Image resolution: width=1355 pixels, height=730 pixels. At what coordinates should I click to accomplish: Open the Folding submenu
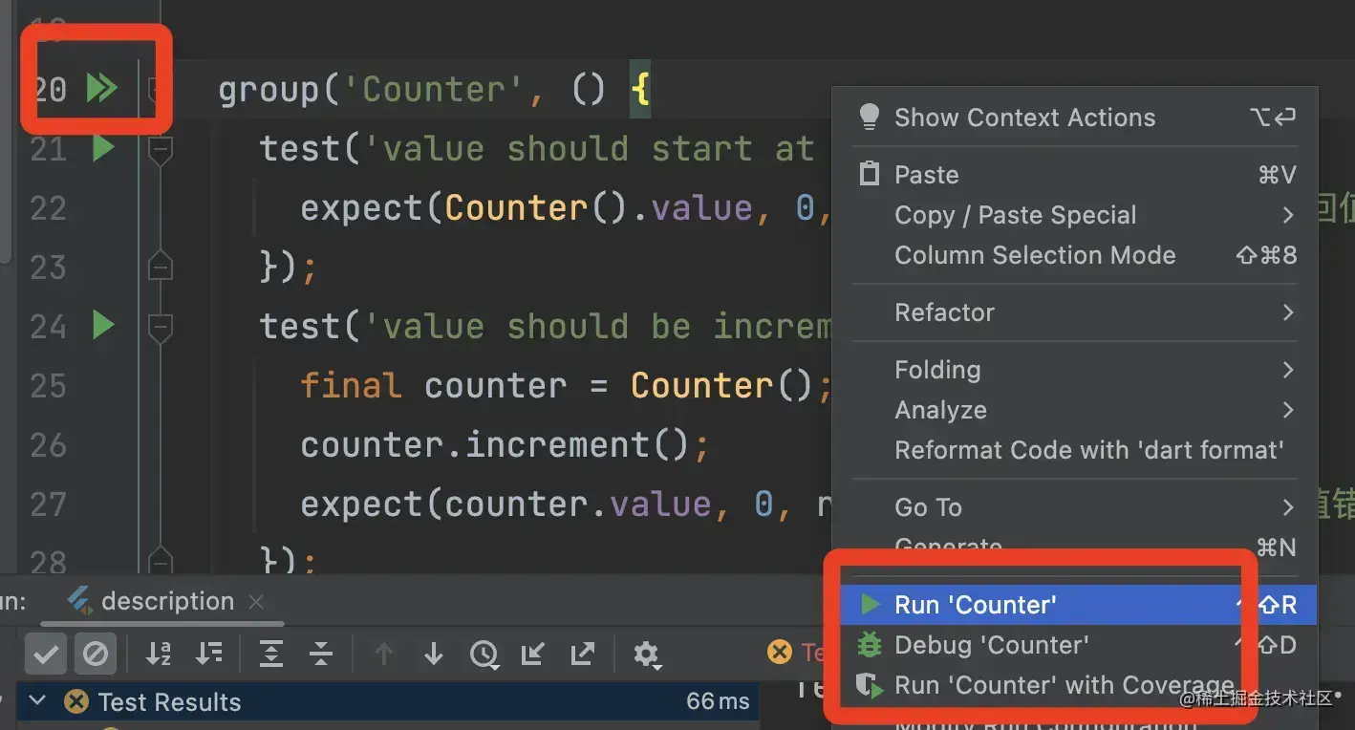click(1077, 370)
